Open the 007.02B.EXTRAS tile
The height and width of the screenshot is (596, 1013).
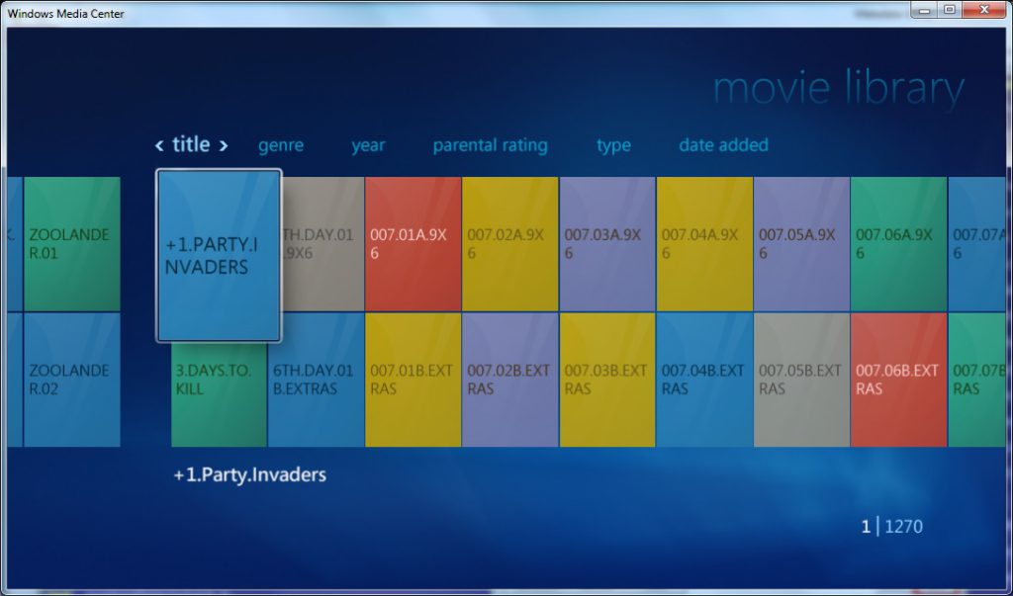point(510,380)
